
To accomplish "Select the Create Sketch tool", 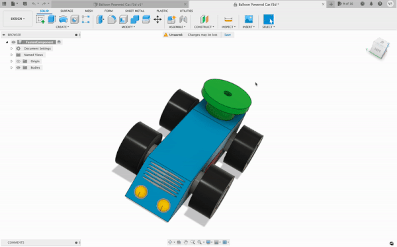I will (40, 19).
